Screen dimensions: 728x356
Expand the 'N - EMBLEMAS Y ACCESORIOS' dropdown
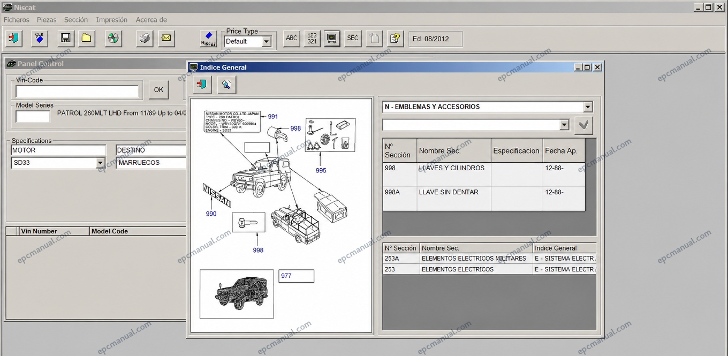588,107
